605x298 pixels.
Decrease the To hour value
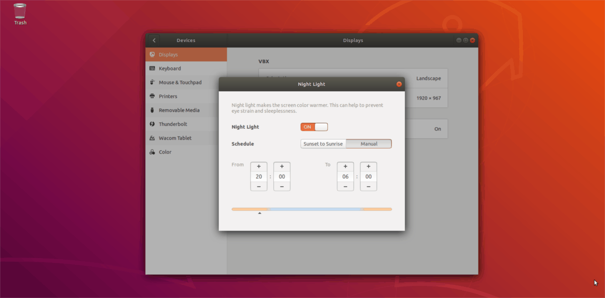click(x=345, y=186)
